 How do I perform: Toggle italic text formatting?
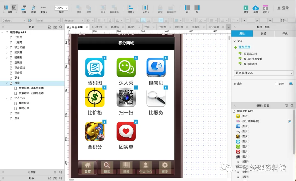click(104, 20)
